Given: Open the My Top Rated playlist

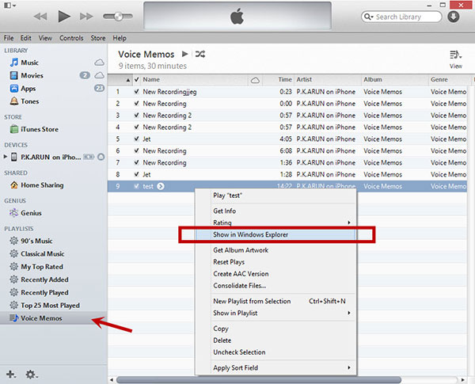Looking at the screenshot, I should click(42, 267).
